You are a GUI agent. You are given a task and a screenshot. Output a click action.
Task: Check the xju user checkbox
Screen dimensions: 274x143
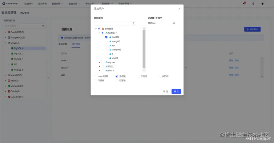[x=106, y=46]
